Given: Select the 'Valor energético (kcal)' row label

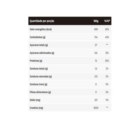Looking at the screenshot, I should tap(41, 29).
